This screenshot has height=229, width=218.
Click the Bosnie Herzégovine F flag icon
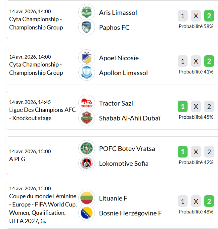point(87,213)
